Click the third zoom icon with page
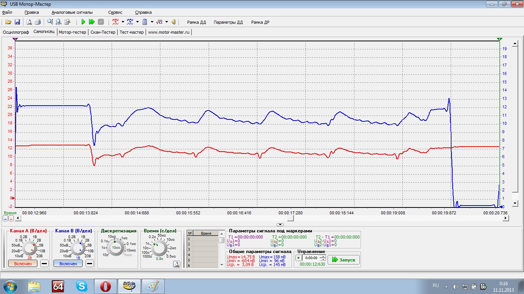The height and width of the screenshot is (294, 524). [67, 22]
